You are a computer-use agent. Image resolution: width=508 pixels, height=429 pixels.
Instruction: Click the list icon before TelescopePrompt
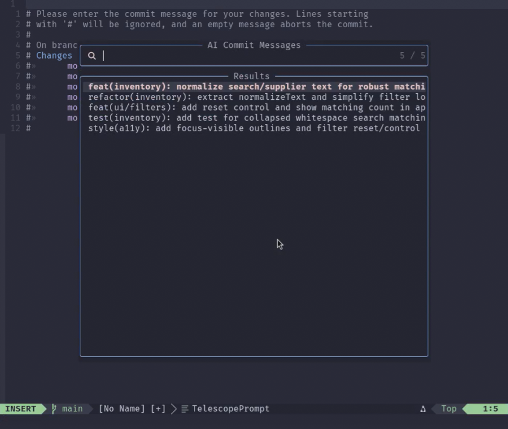pyautogui.click(x=185, y=409)
